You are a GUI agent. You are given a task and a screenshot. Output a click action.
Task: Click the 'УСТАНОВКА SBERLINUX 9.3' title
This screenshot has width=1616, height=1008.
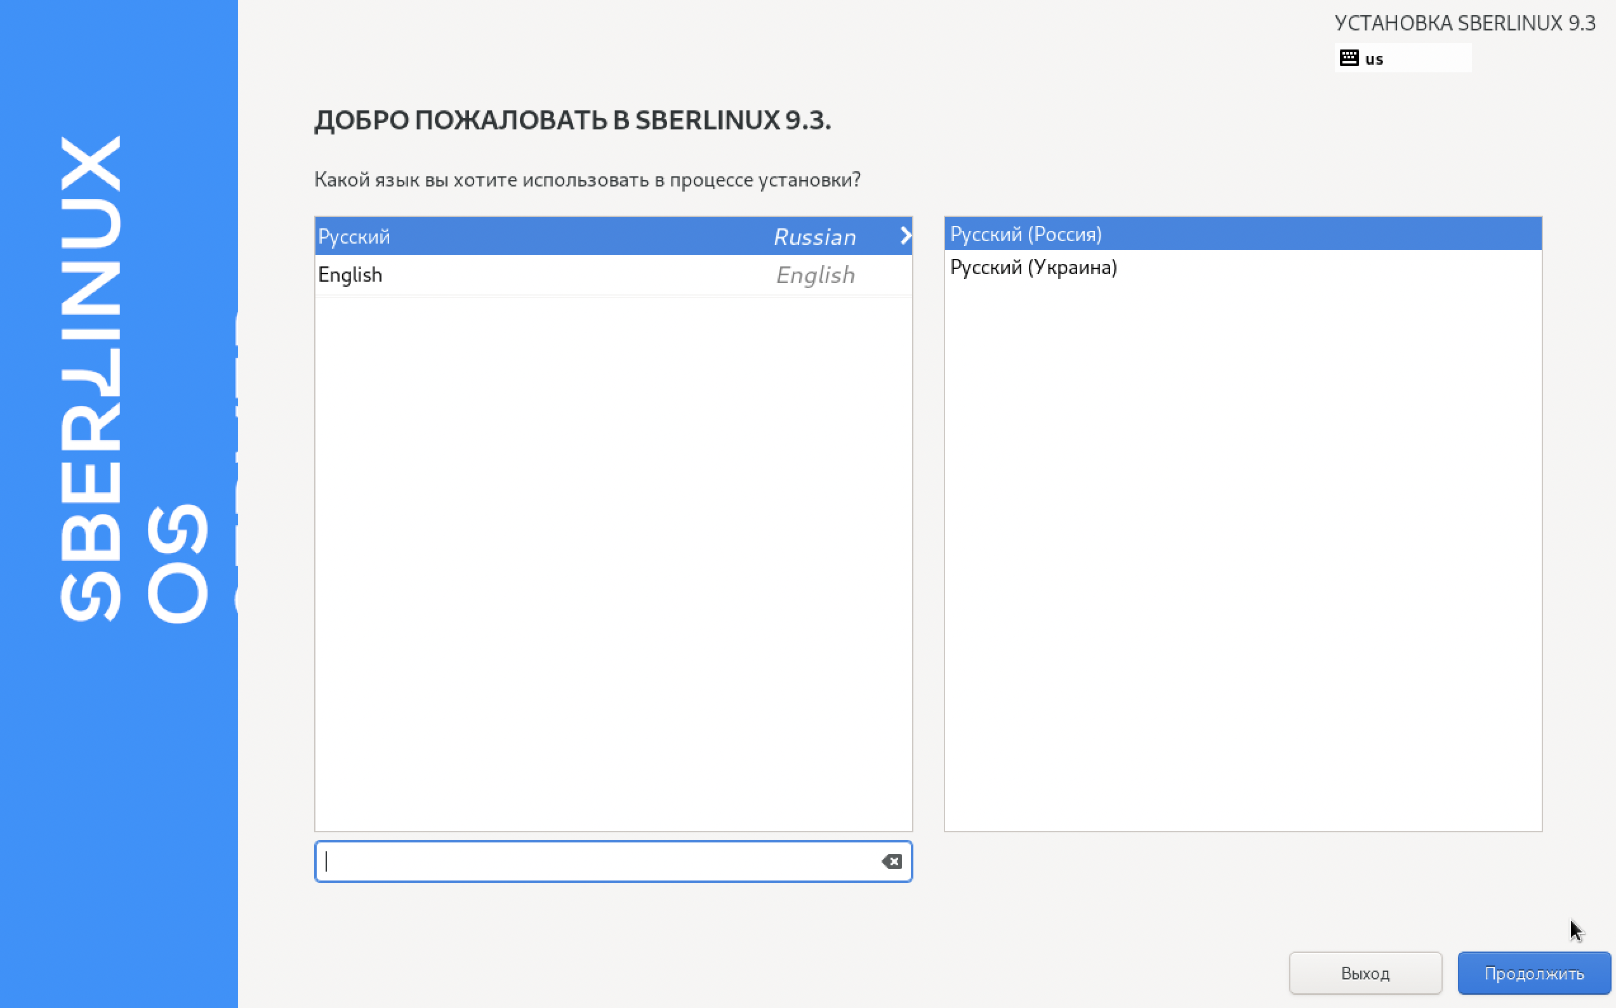pos(1464,23)
